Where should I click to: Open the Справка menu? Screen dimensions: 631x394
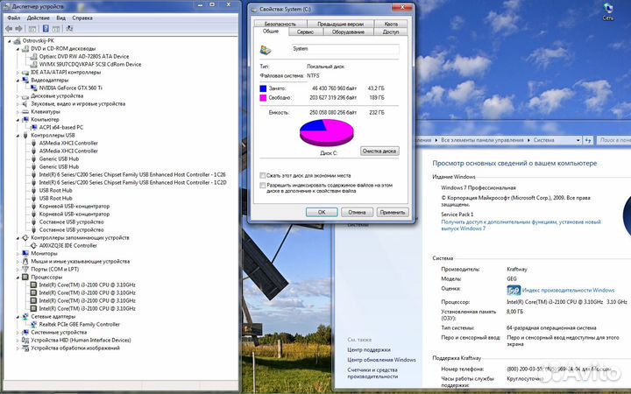[82, 18]
